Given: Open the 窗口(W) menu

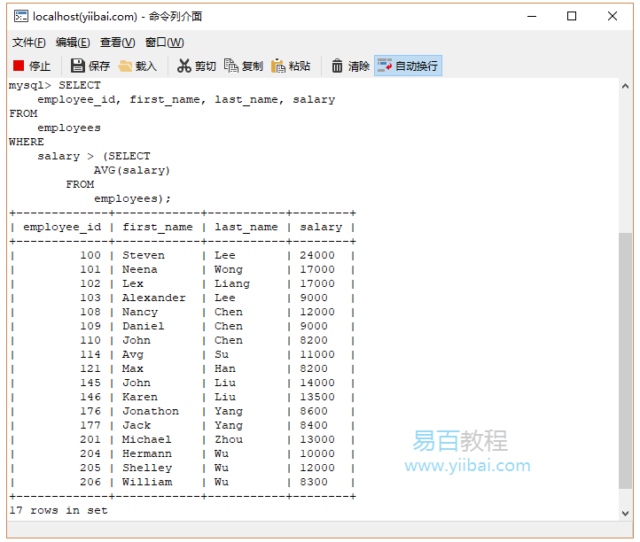Looking at the screenshot, I should tap(164, 43).
